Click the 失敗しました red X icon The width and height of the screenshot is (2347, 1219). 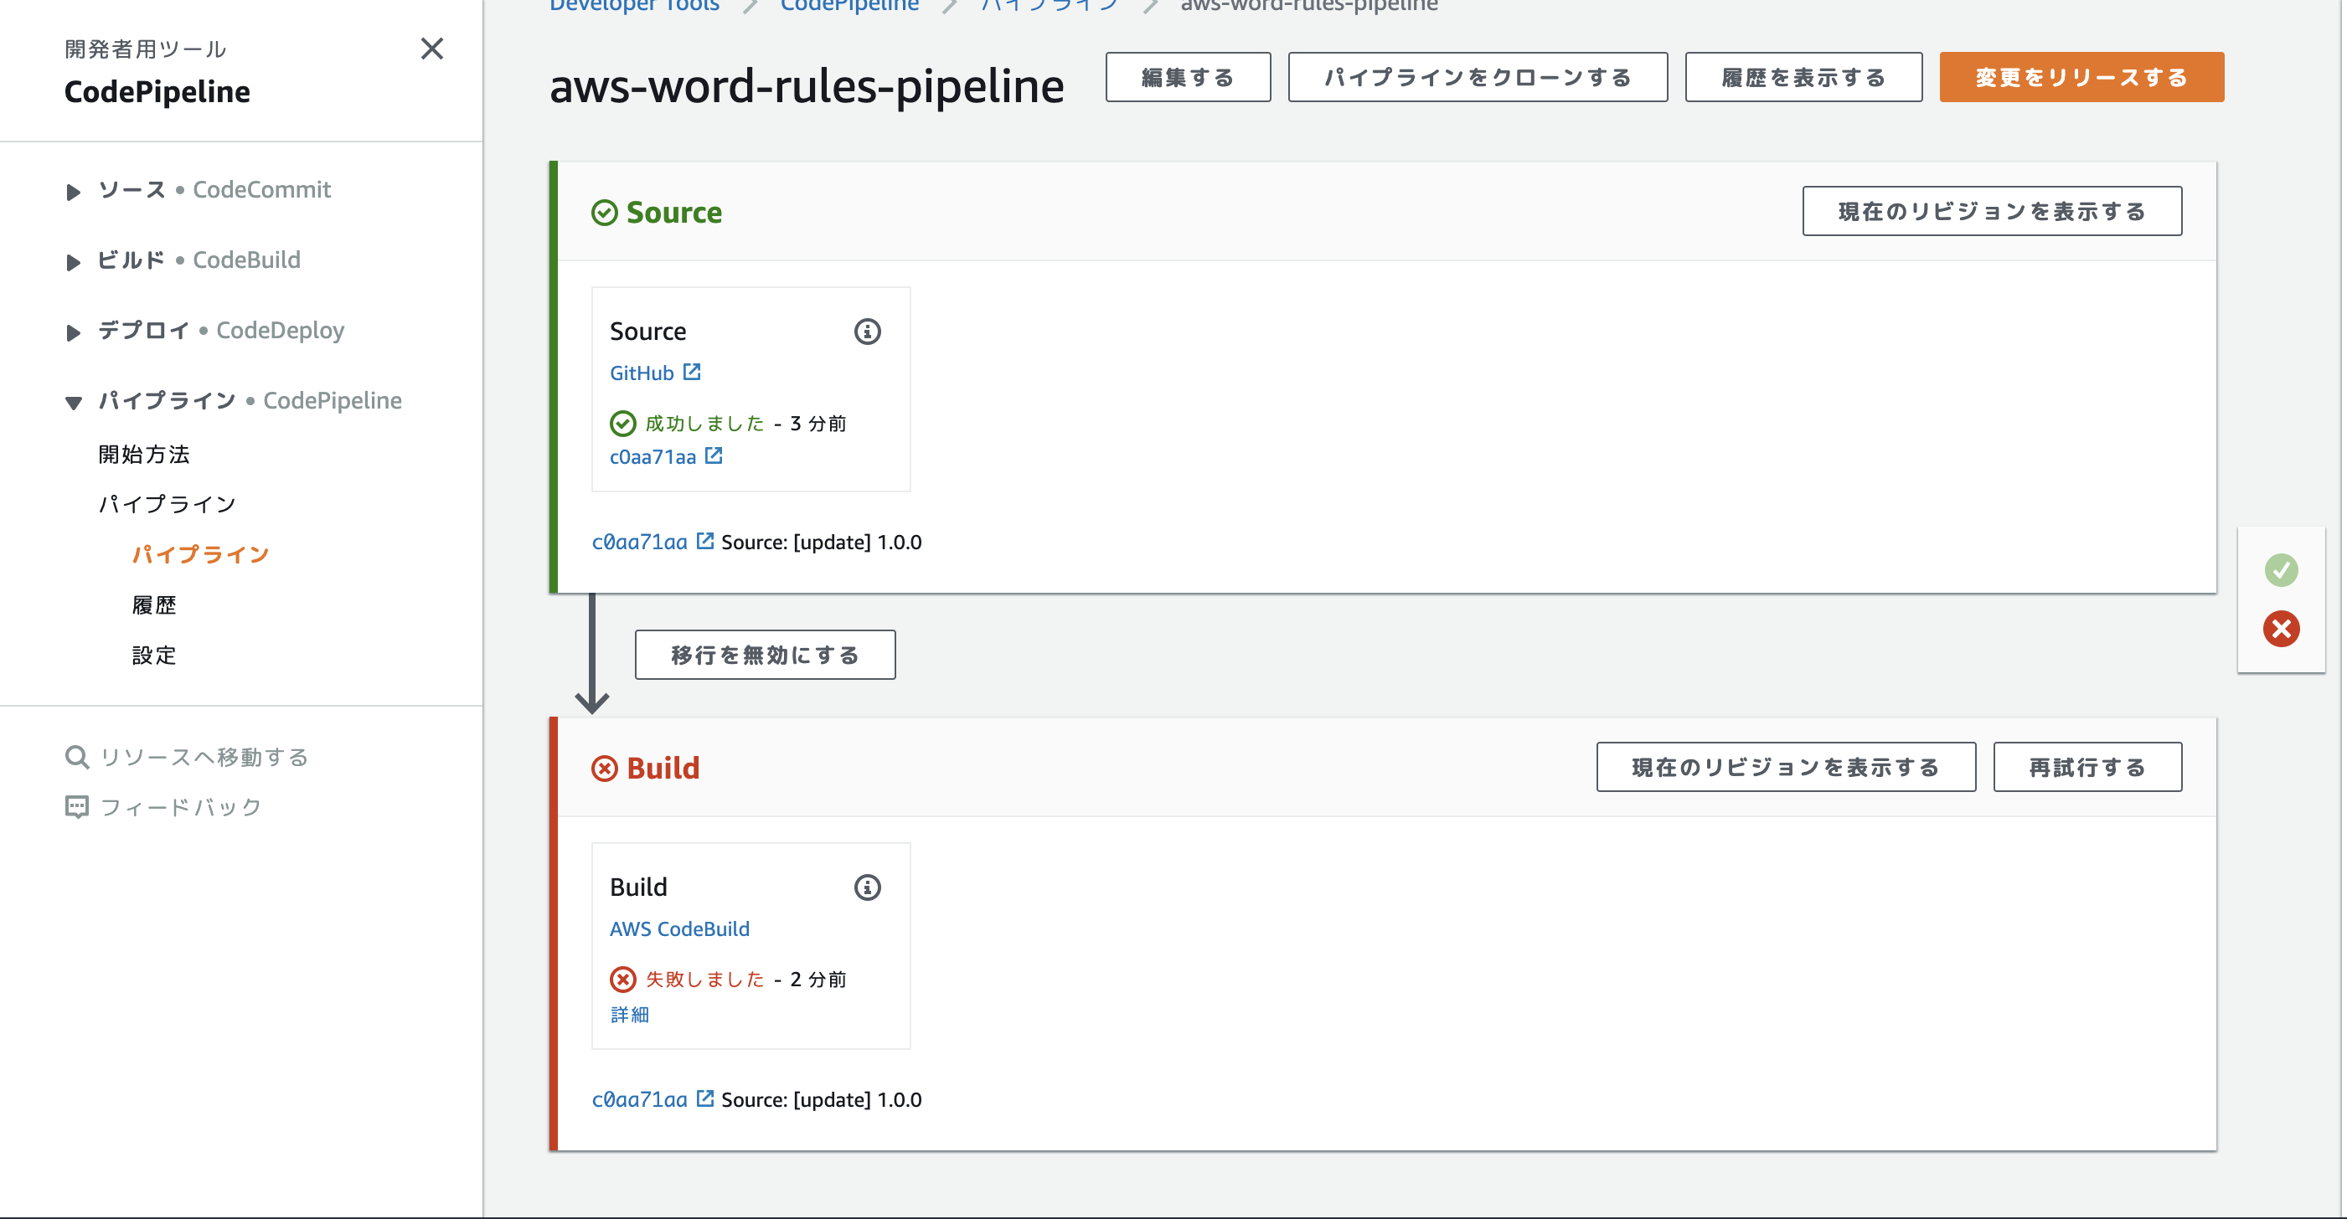pos(622,980)
